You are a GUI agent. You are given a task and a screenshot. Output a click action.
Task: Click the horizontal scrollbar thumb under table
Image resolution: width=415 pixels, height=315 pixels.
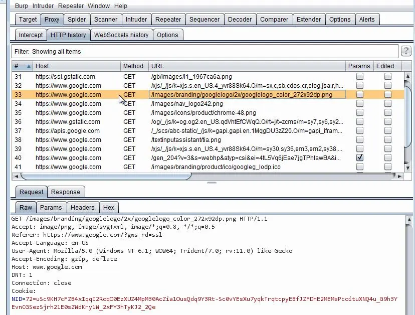(x=106, y=176)
